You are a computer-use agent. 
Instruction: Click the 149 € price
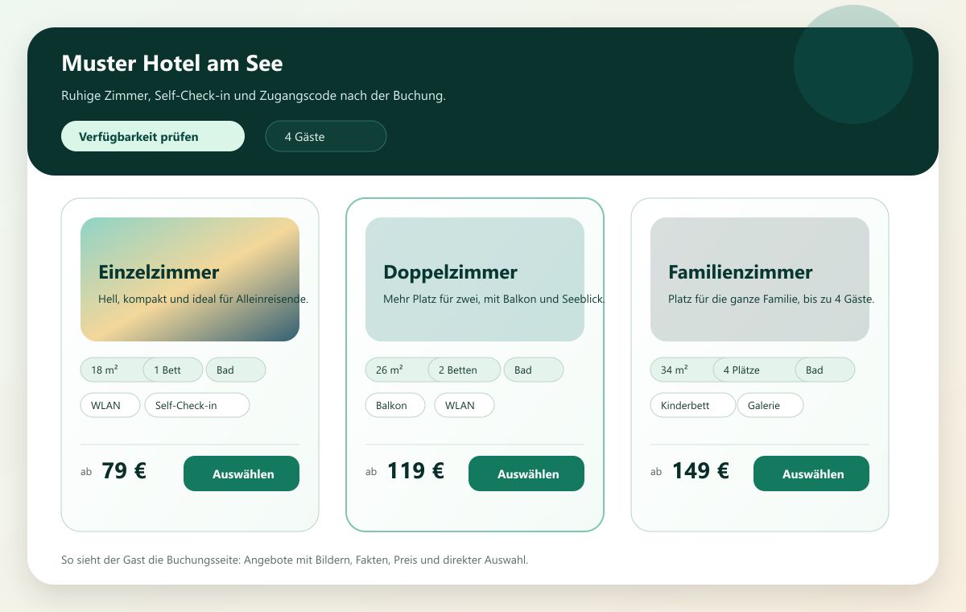click(700, 470)
